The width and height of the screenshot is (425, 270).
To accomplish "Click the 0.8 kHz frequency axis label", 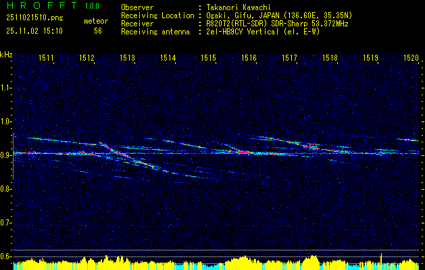I will click(6, 189).
